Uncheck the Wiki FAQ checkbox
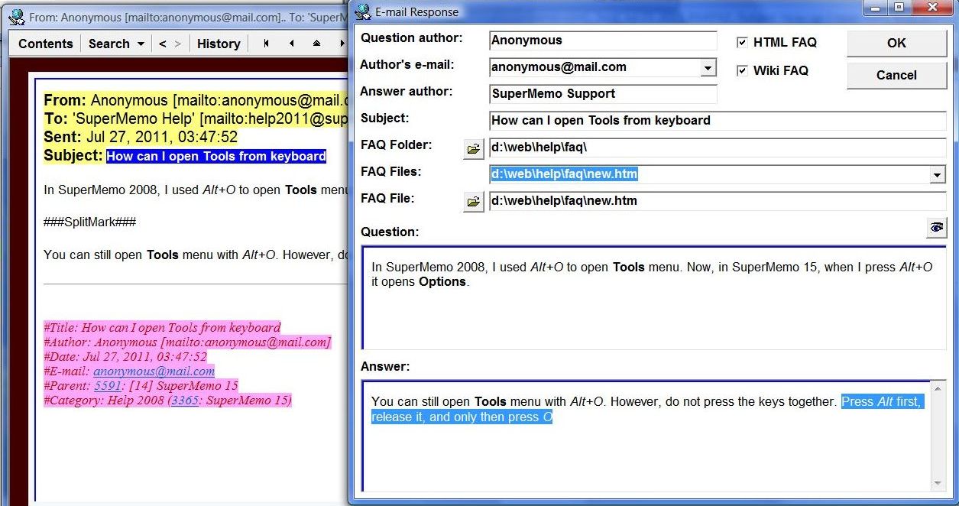Viewport: 959px width, 506px height. [742, 71]
